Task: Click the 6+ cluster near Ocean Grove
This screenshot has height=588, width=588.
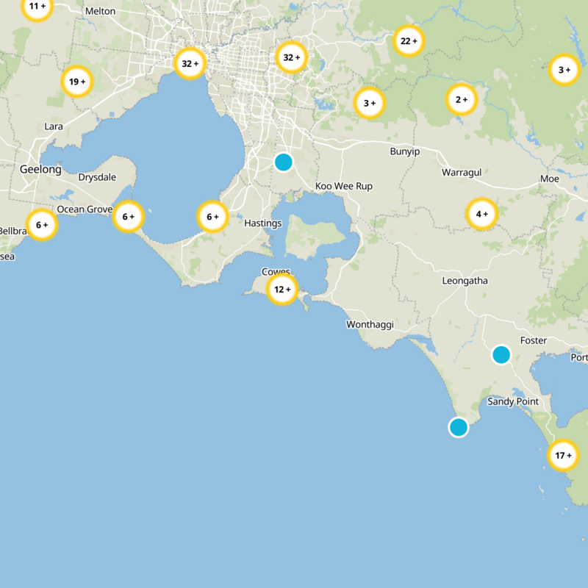Action: coord(126,217)
